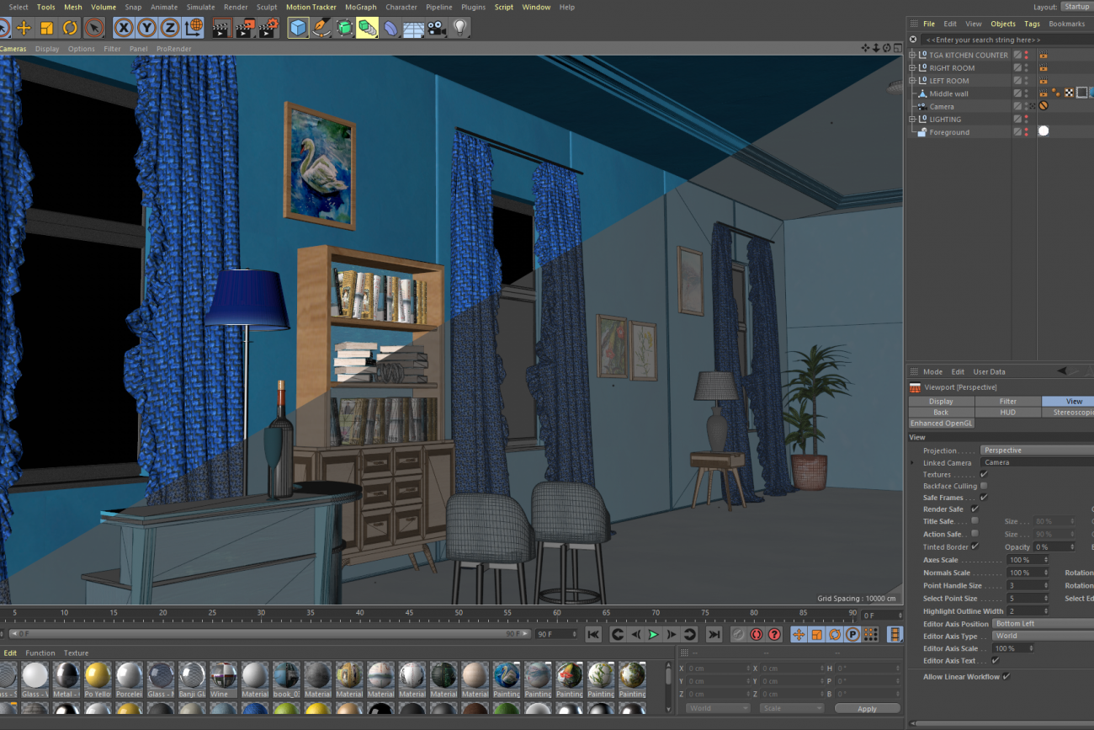This screenshot has height=730, width=1094.
Task: Add a light using the bulb icon
Action: pos(459,28)
